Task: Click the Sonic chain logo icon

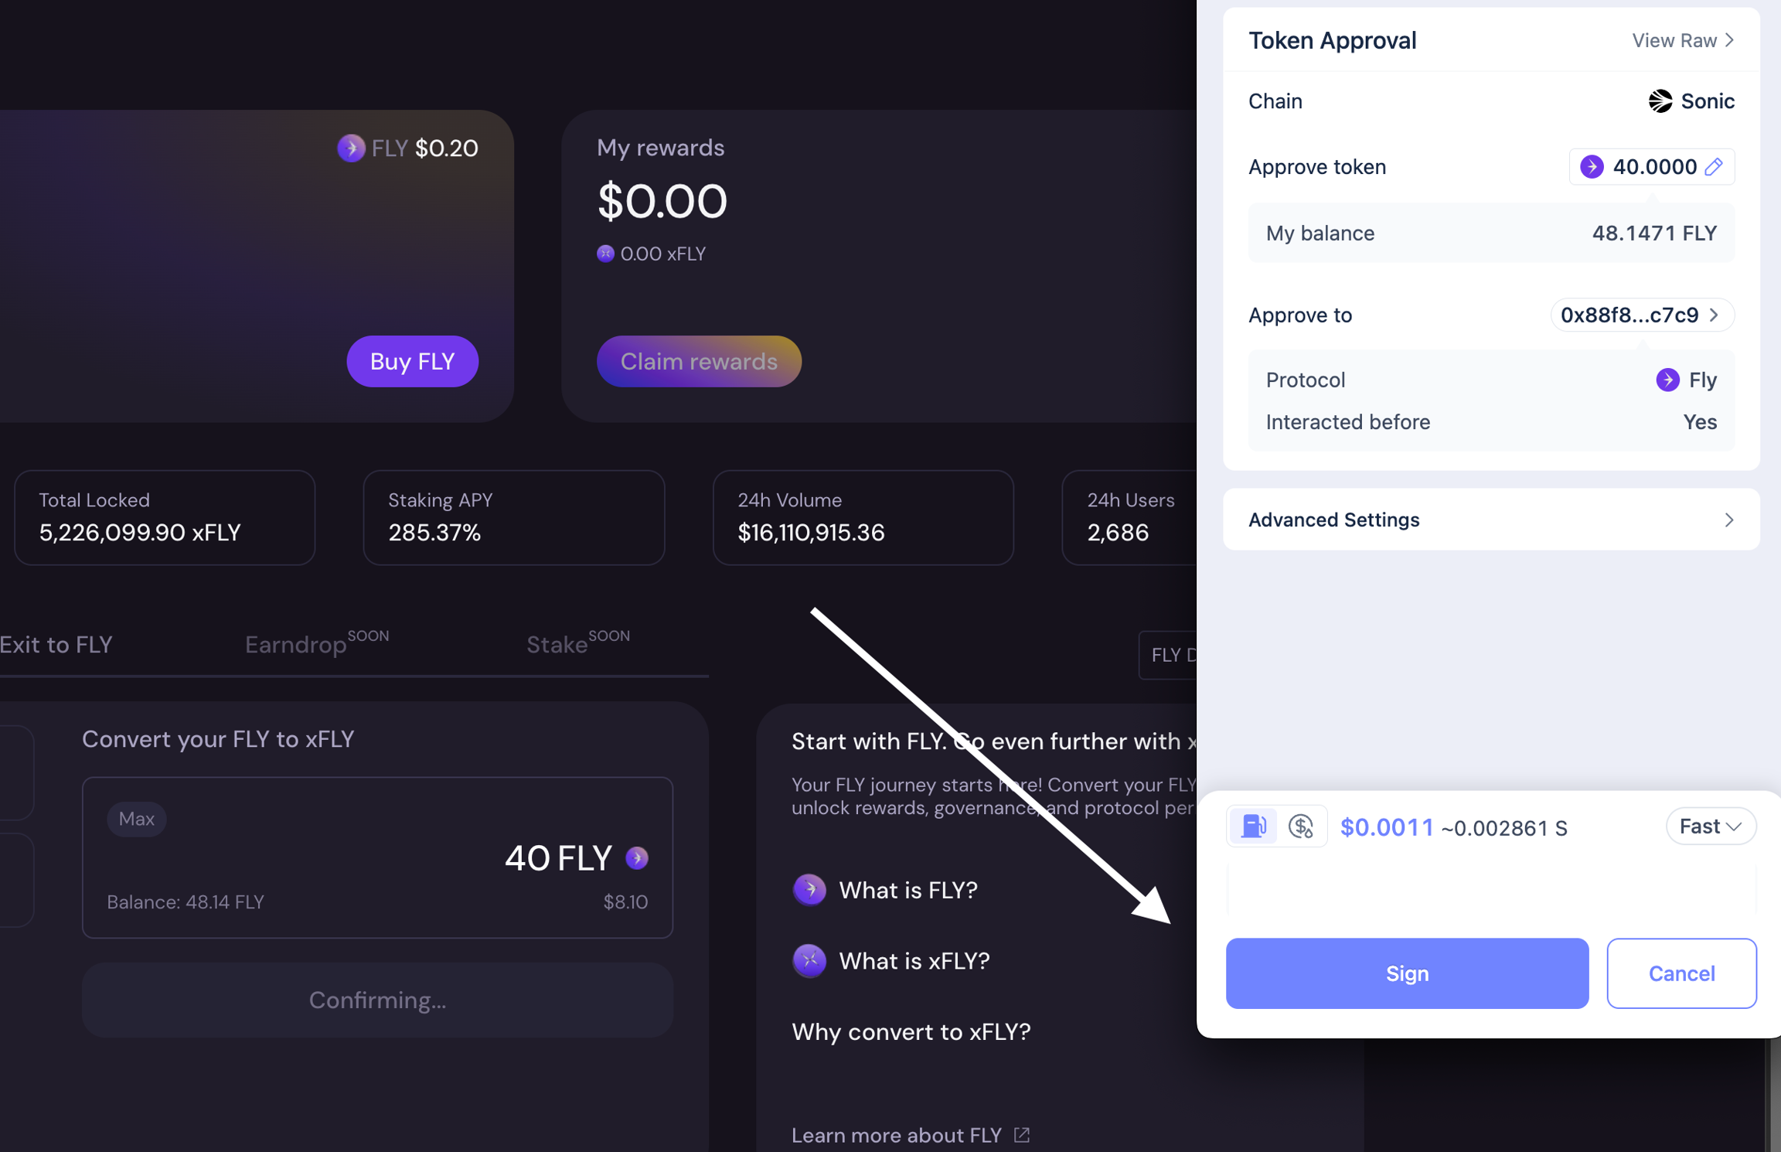Action: 1660,101
